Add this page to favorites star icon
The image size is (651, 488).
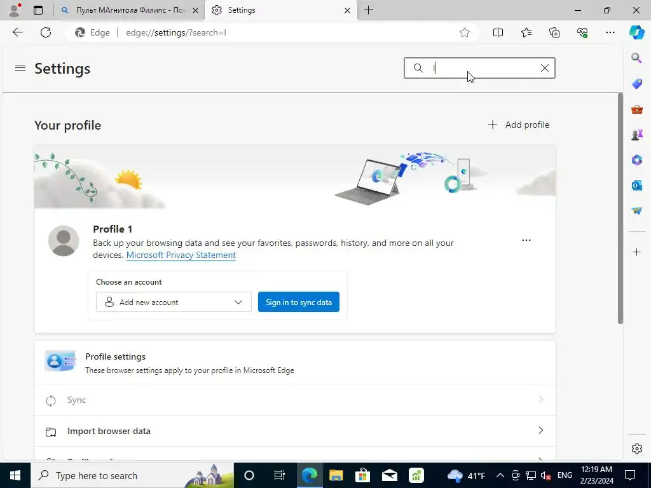tap(465, 32)
